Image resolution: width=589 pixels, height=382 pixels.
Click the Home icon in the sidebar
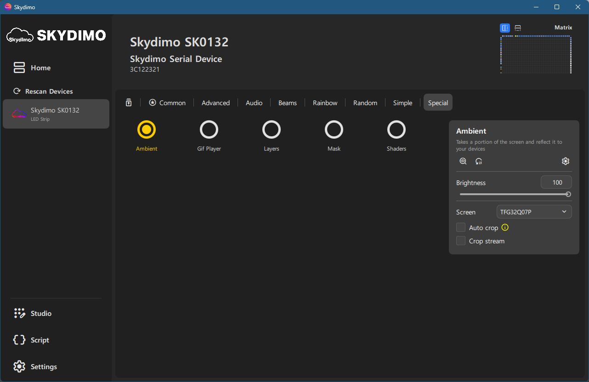tap(19, 68)
